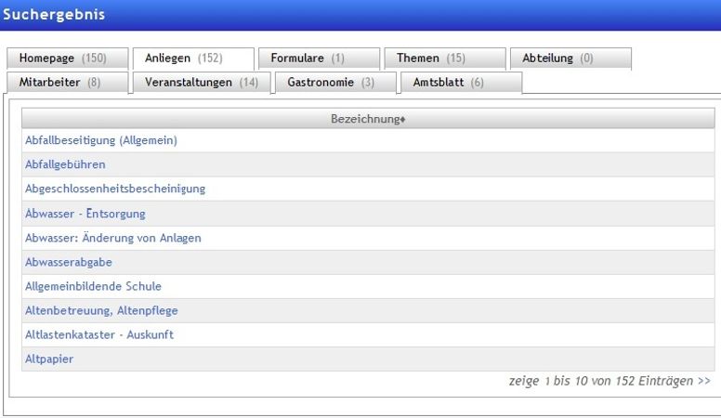Switch to the Formulare tab
This screenshot has width=721, height=418.
click(308, 59)
